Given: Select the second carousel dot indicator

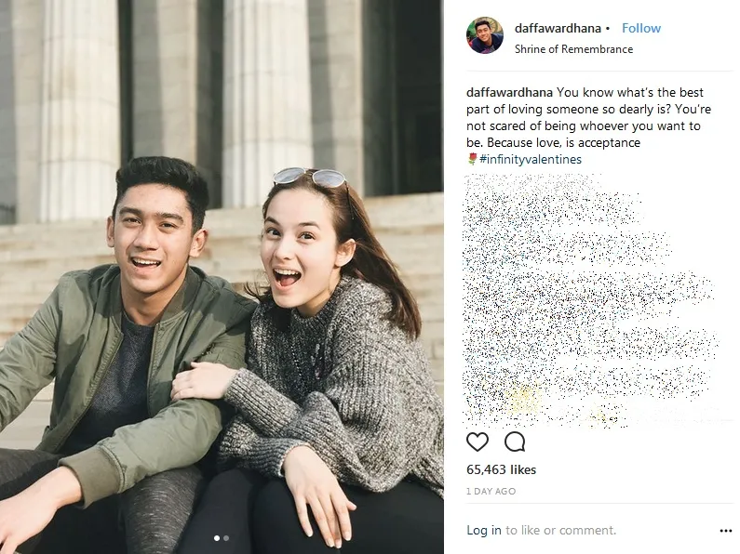Looking at the screenshot, I should pyautogui.click(x=226, y=538).
